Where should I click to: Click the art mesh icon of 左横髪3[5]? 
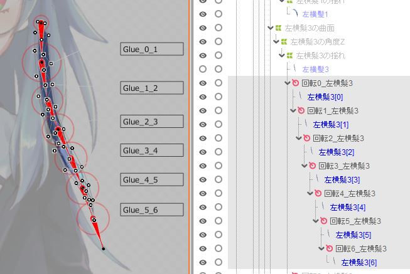(329, 234)
